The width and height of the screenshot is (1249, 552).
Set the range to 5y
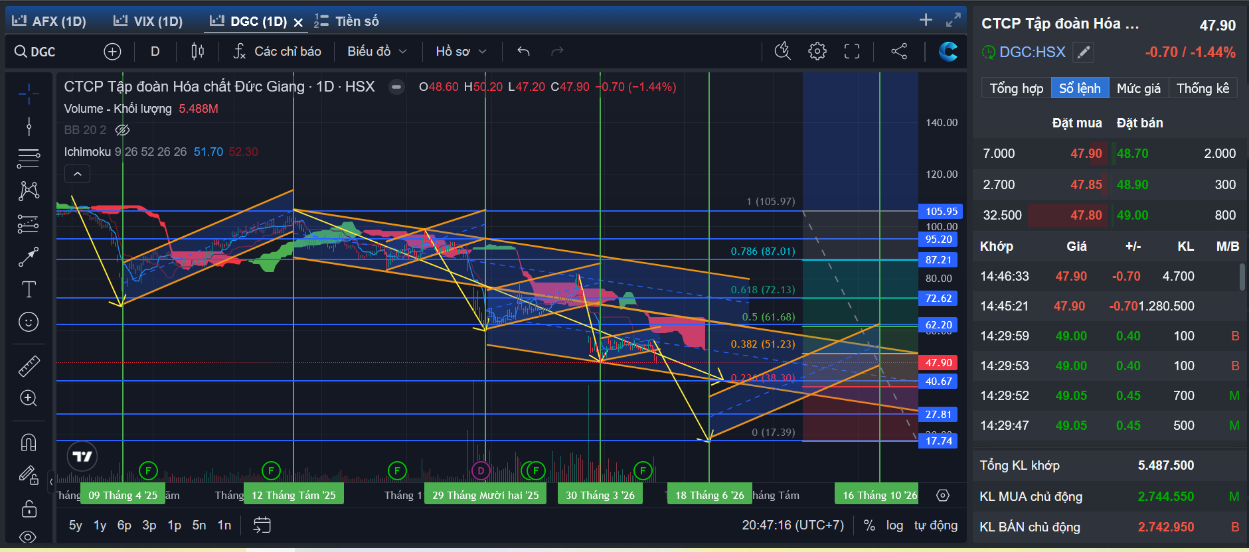point(76,525)
